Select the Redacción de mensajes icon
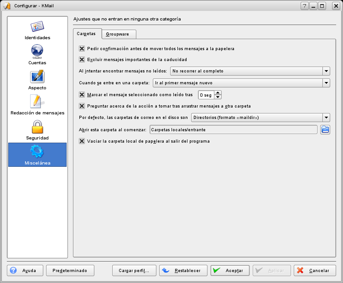The image size is (343, 283). coord(37,101)
